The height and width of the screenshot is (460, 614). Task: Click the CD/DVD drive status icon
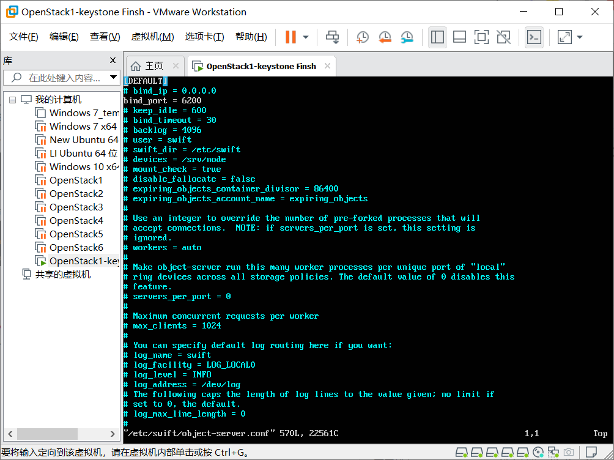tap(538, 453)
